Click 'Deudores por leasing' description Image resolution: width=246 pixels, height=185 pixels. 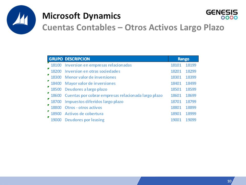pos(85,120)
